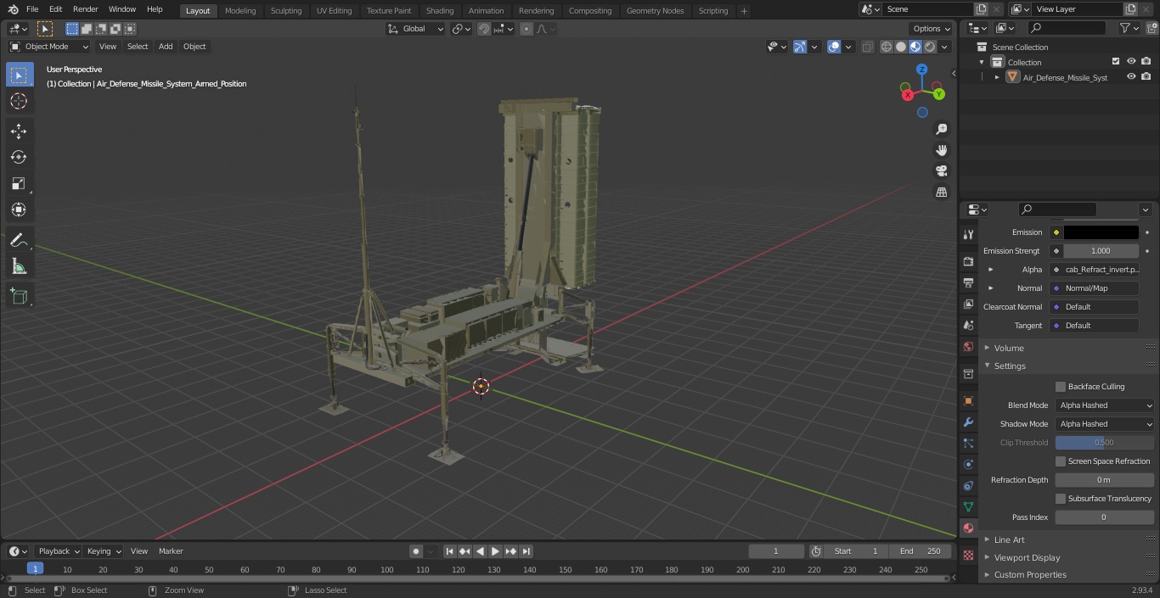
Task: Open the Object Data properties tab
Action: [x=968, y=506]
